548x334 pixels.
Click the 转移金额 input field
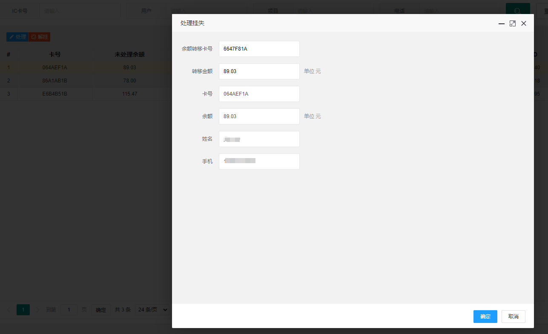(259, 71)
